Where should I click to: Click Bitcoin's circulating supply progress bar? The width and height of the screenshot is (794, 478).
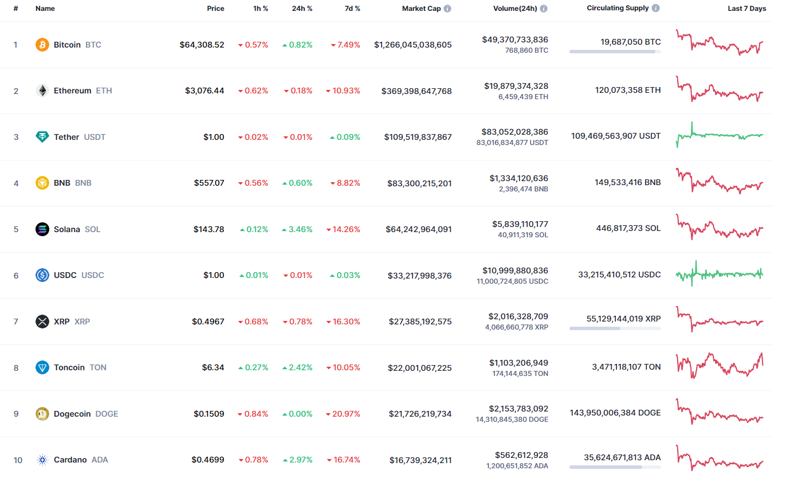[x=615, y=52]
